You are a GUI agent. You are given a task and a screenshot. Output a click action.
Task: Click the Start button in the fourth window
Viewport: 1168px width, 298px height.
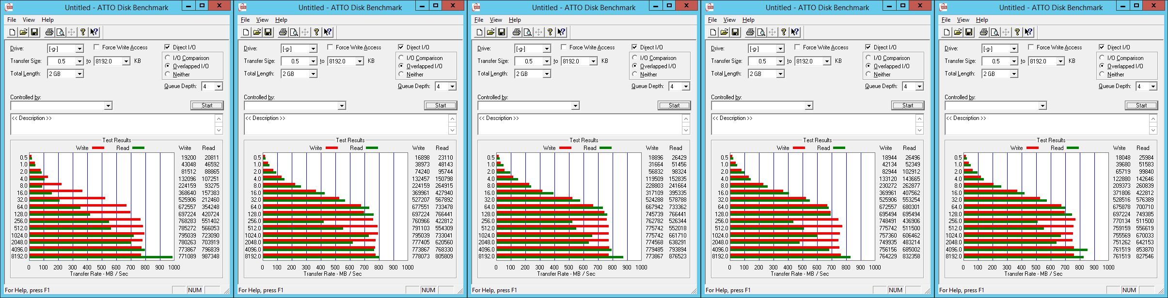coord(908,105)
